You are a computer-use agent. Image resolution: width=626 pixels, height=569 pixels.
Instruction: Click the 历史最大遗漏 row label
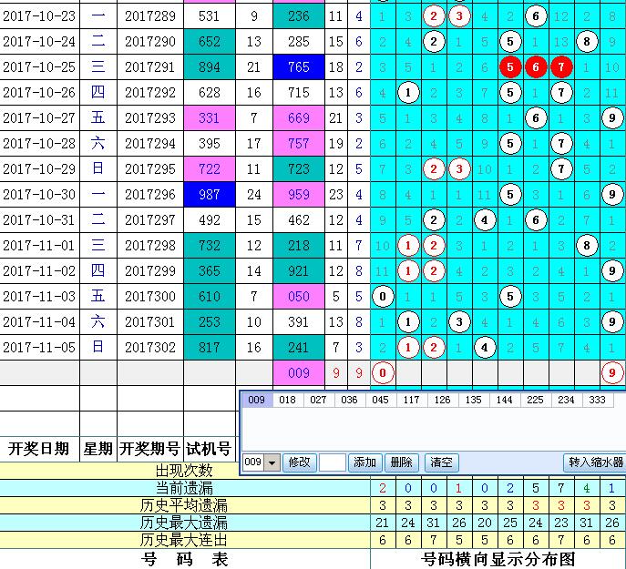click(x=184, y=523)
